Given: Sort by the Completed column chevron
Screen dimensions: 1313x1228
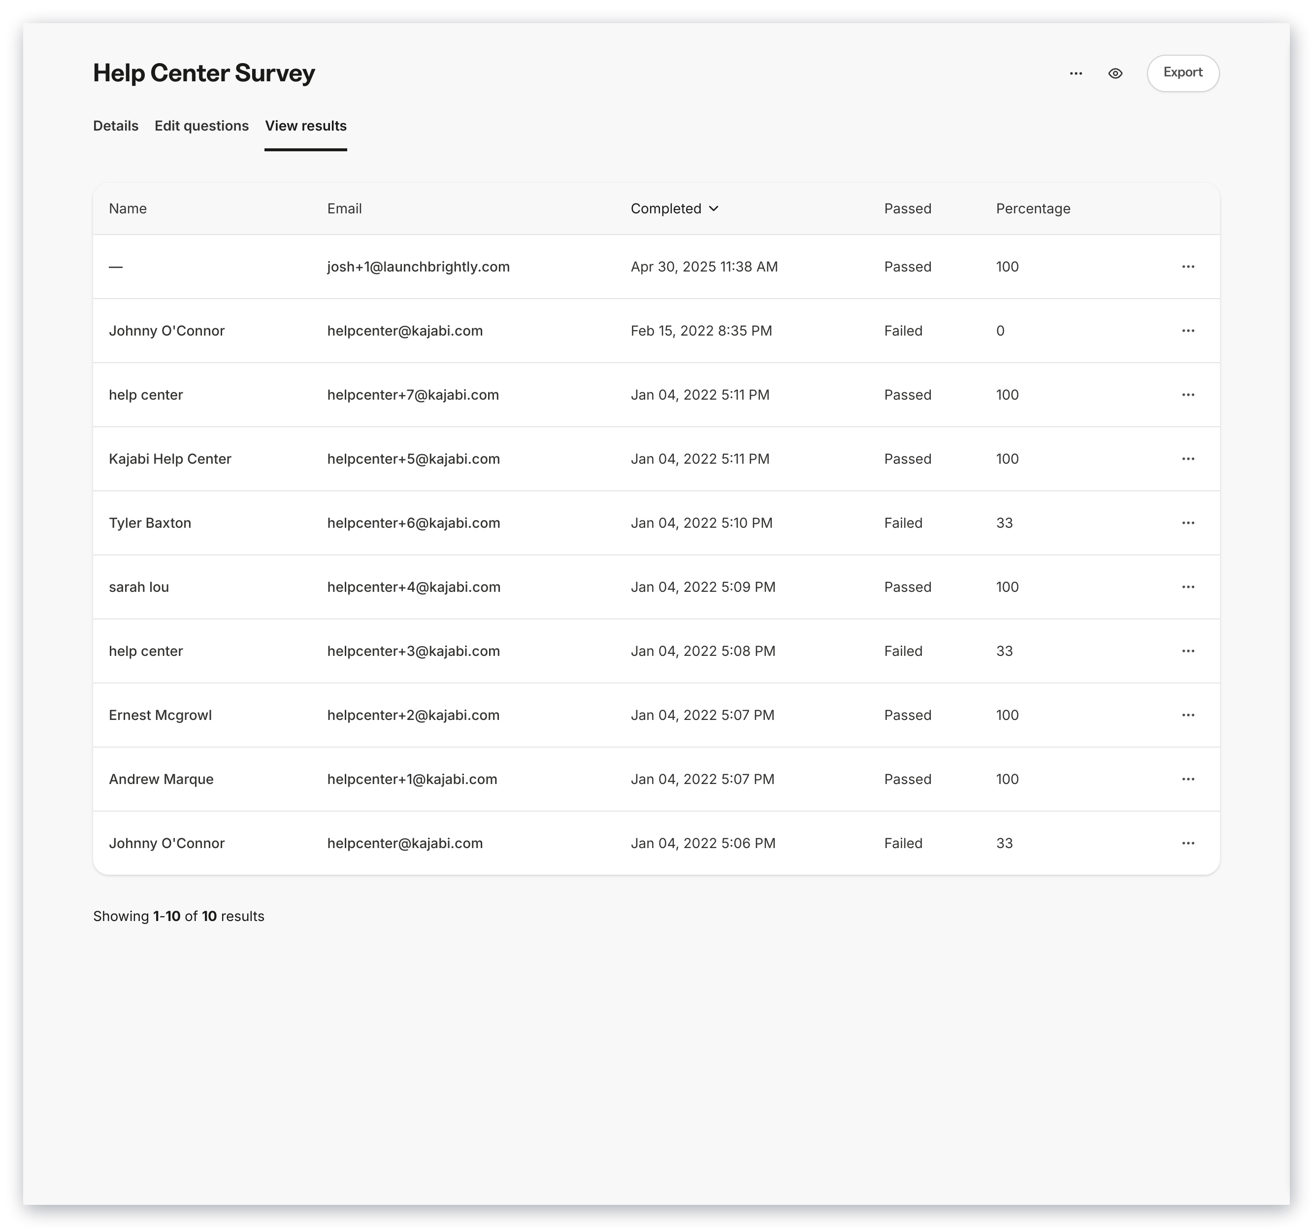Looking at the screenshot, I should [713, 208].
